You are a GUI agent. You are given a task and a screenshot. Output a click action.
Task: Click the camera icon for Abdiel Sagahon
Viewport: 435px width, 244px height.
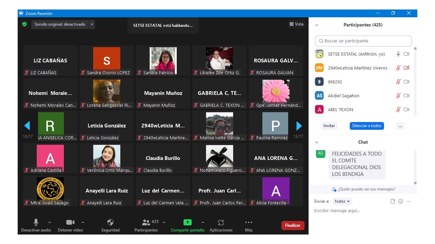pyautogui.click(x=406, y=96)
